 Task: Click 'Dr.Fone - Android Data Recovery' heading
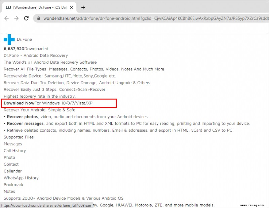[x=36, y=56]
